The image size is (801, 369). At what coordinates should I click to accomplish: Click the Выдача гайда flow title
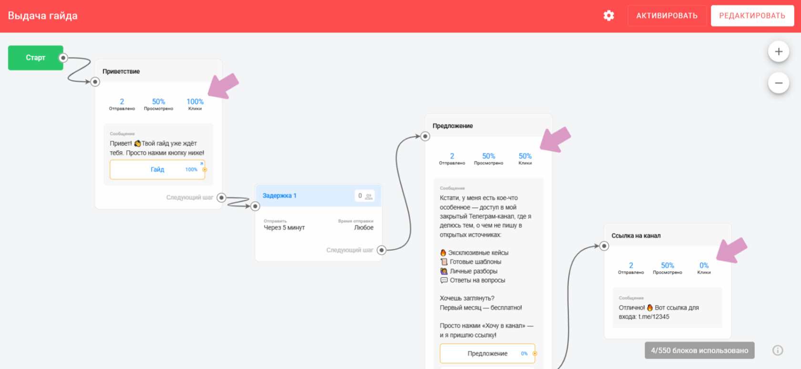pyautogui.click(x=43, y=16)
